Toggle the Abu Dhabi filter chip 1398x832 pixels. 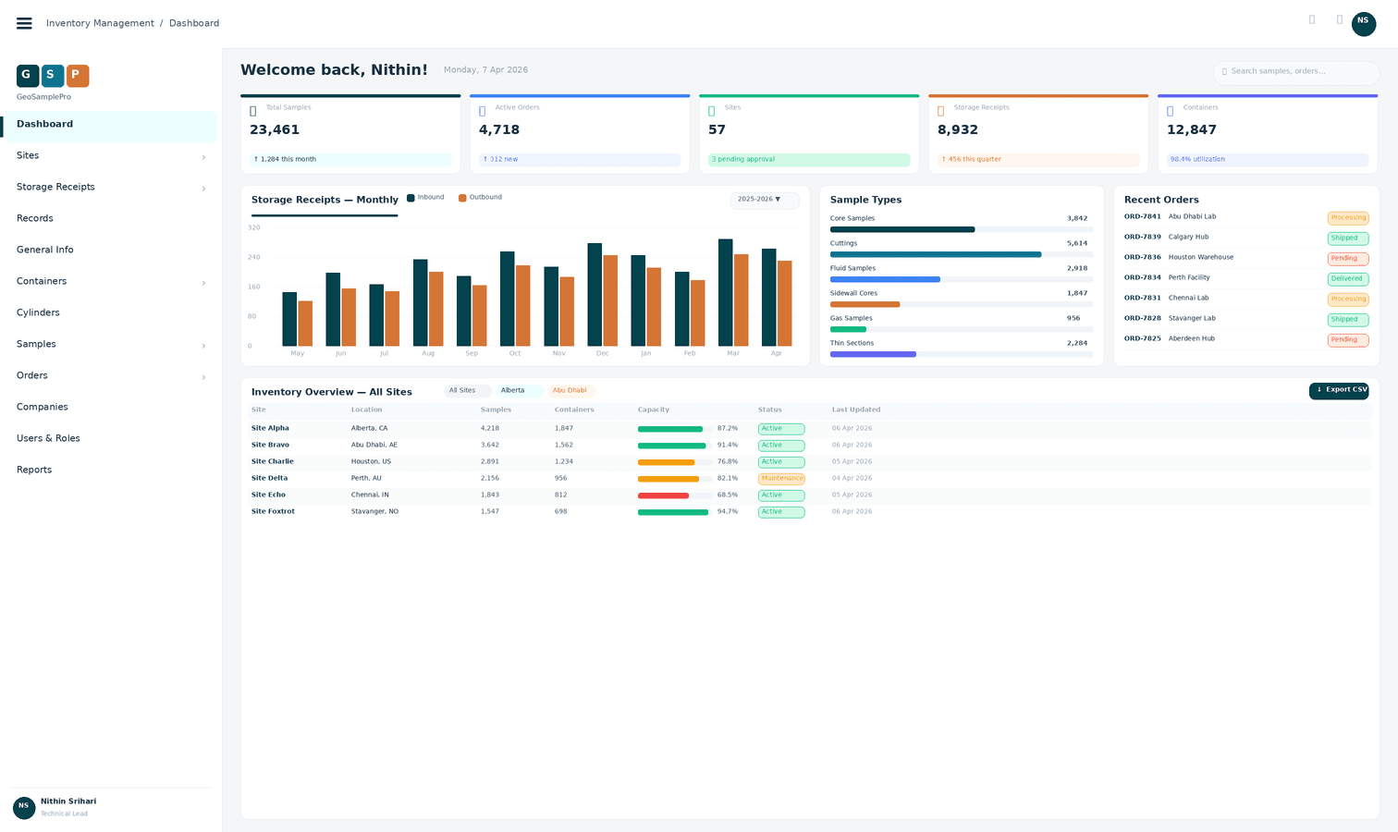(x=570, y=391)
